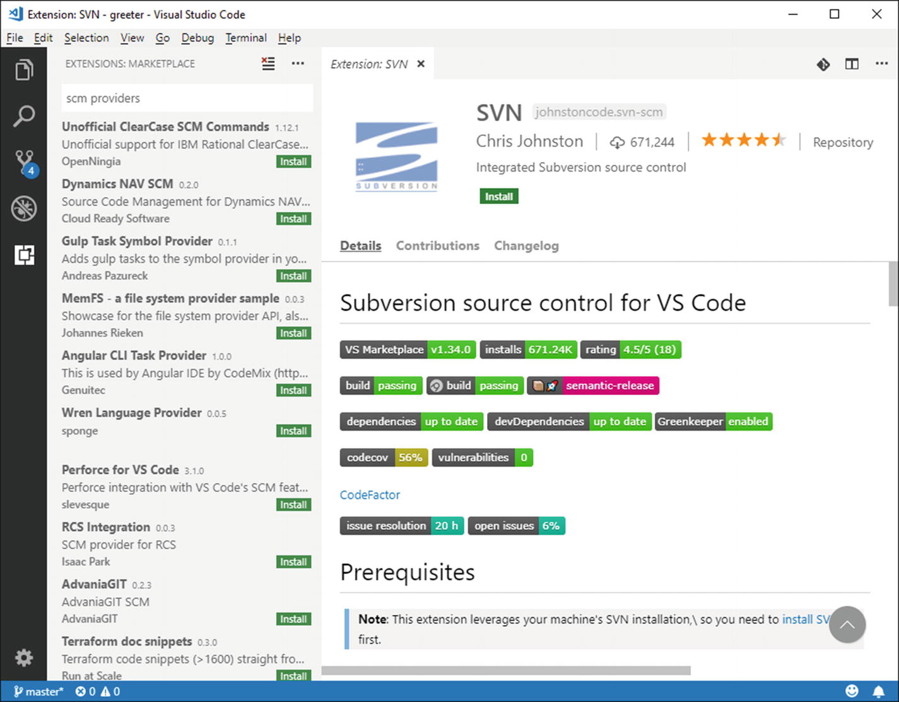Image resolution: width=899 pixels, height=702 pixels.
Task: Split the editor to the right
Action: [x=852, y=64]
